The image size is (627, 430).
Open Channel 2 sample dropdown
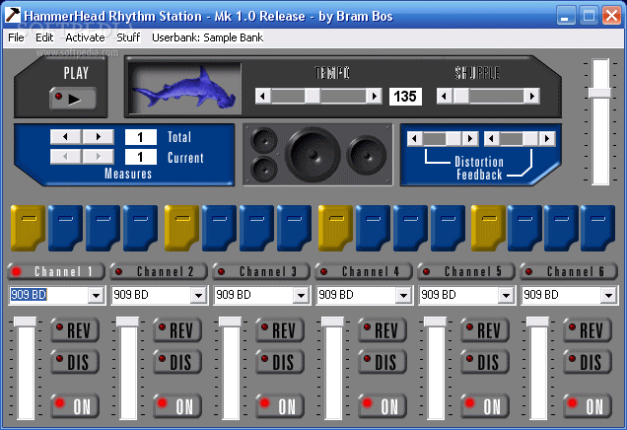click(x=198, y=296)
